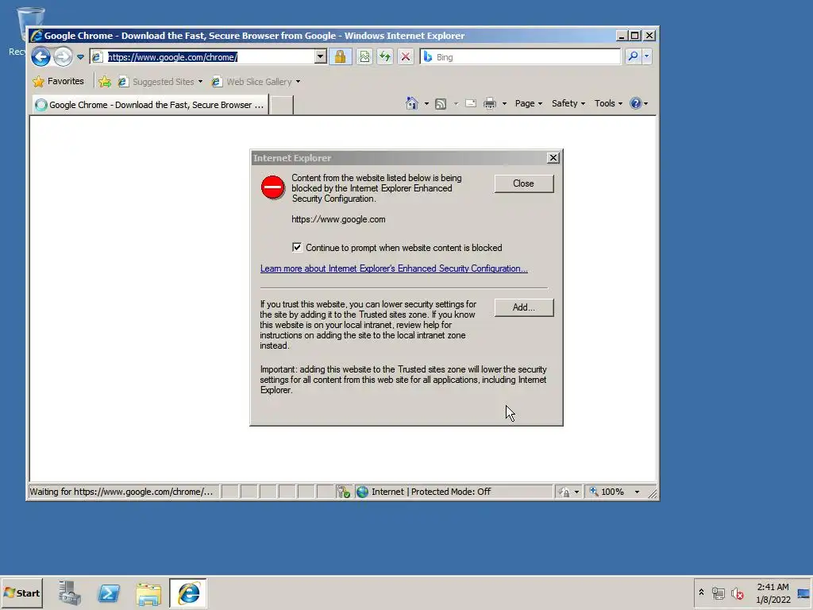Select the Google Chrome download tab
This screenshot has height=610, width=813.
tap(150, 105)
